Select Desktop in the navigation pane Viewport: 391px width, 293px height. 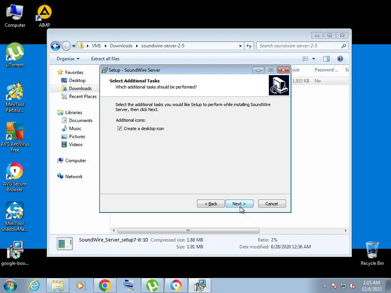pos(77,80)
